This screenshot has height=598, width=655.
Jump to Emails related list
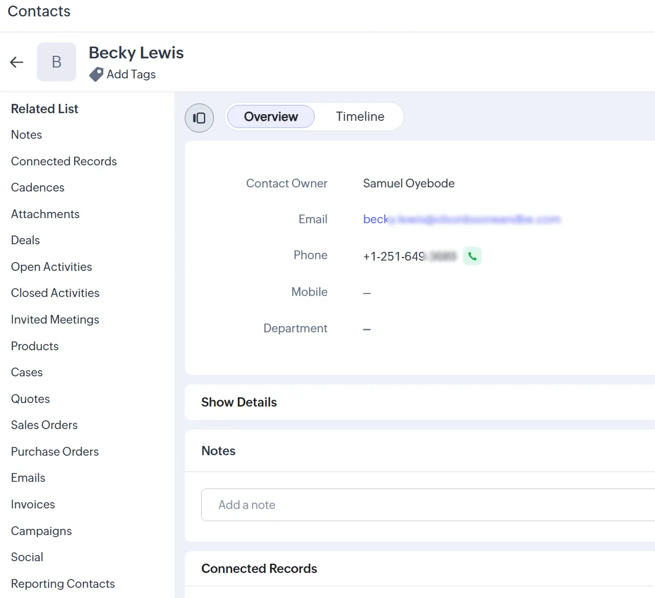pyautogui.click(x=28, y=478)
